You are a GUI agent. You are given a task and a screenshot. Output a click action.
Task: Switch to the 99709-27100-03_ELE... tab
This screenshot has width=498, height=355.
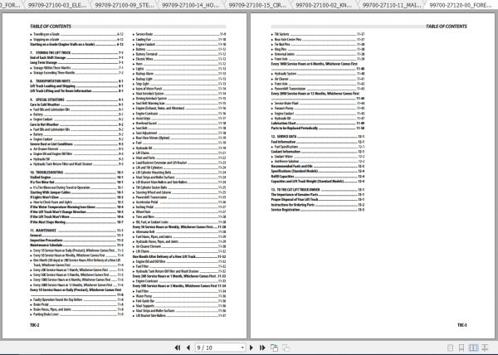point(57,6)
